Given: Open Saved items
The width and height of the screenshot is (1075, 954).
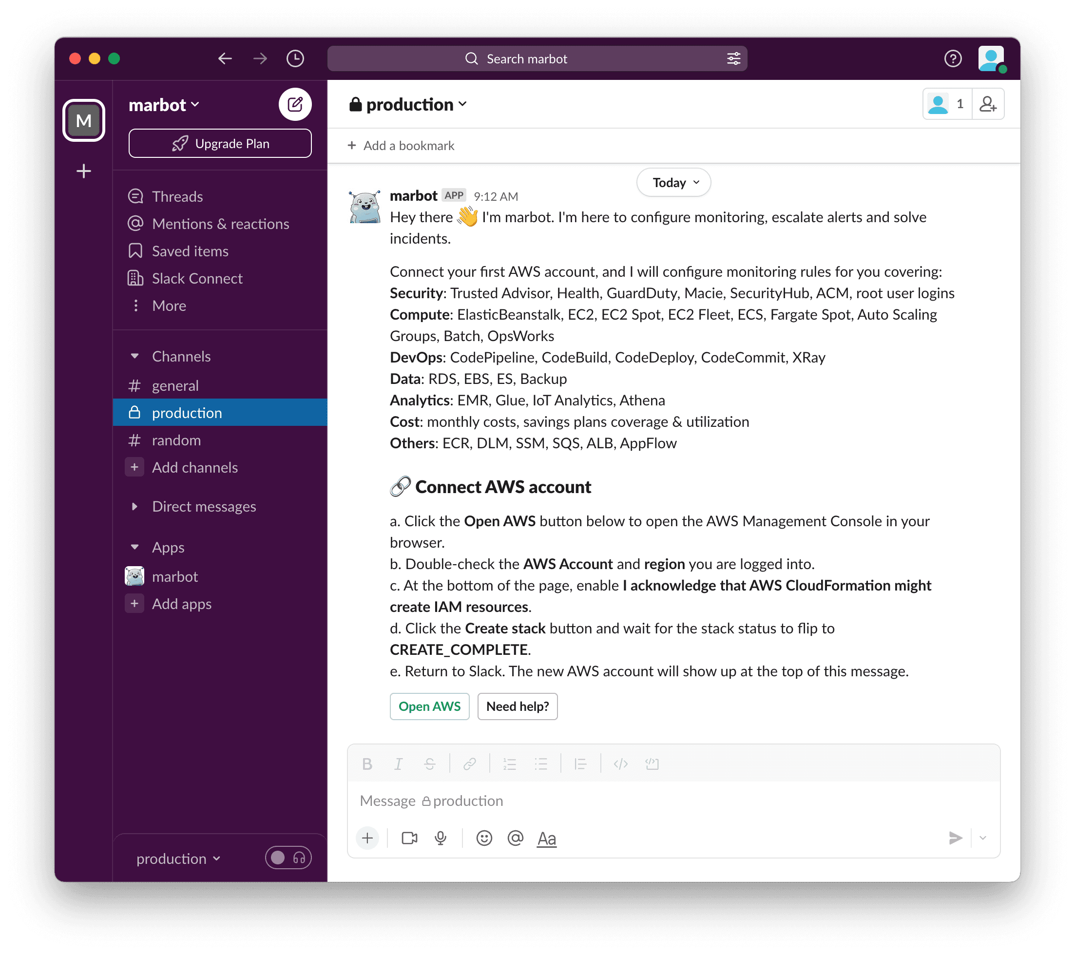Looking at the screenshot, I should pyautogui.click(x=220, y=251).
